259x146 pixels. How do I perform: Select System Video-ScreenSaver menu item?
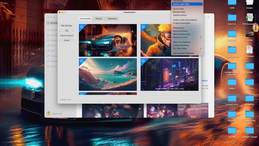[x=187, y=20]
